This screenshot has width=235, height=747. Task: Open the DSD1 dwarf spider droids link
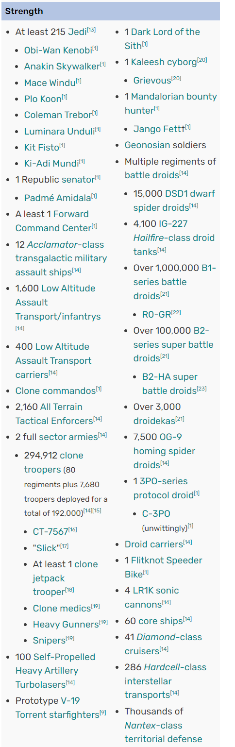pyautogui.click(x=174, y=201)
